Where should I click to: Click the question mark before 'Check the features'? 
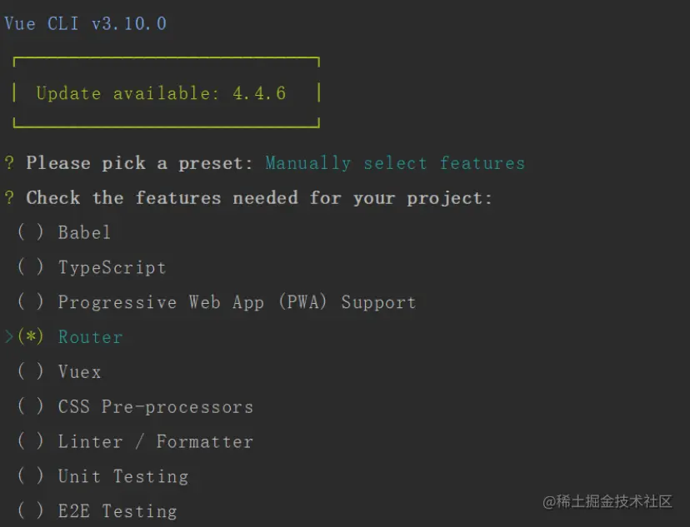(9, 198)
